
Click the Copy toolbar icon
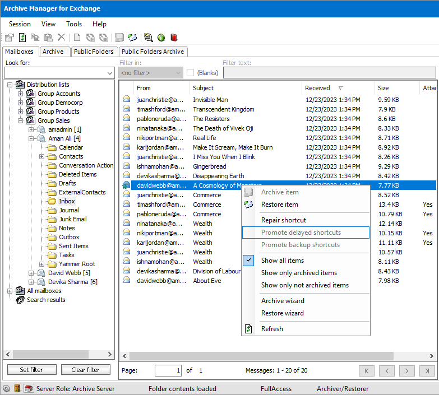(35, 37)
